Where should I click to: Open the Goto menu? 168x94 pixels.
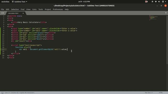34,9
